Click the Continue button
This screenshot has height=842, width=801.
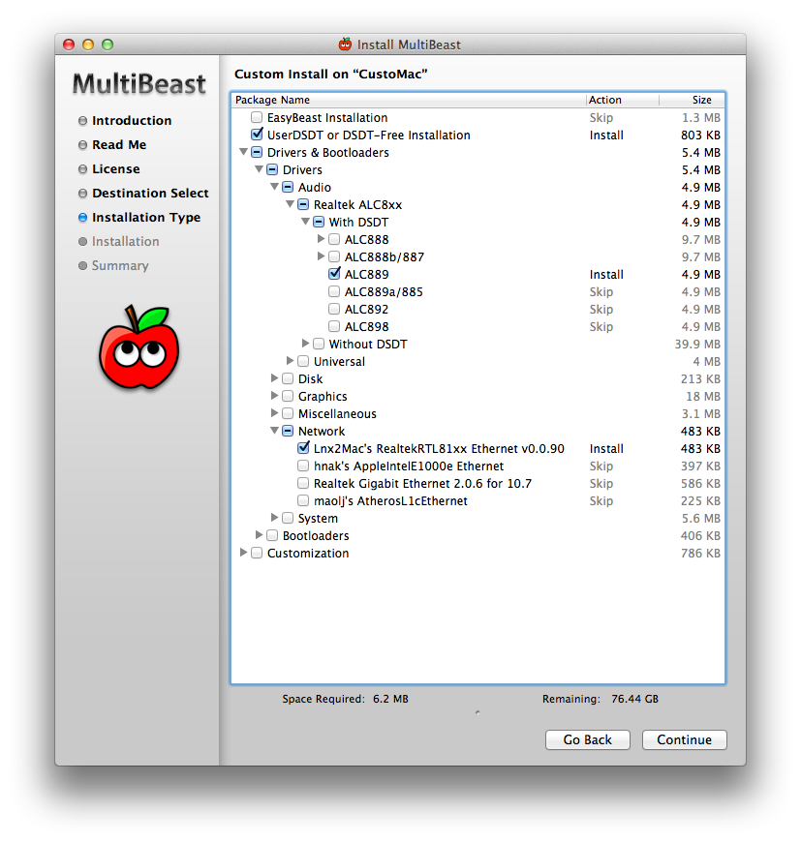pyautogui.click(x=684, y=739)
